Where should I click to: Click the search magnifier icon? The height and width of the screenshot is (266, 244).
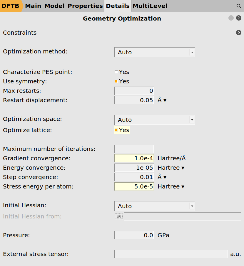[239, 6]
